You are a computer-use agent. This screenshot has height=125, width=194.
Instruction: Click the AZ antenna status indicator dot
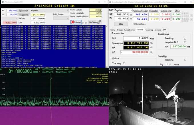[x=131, y=15]
